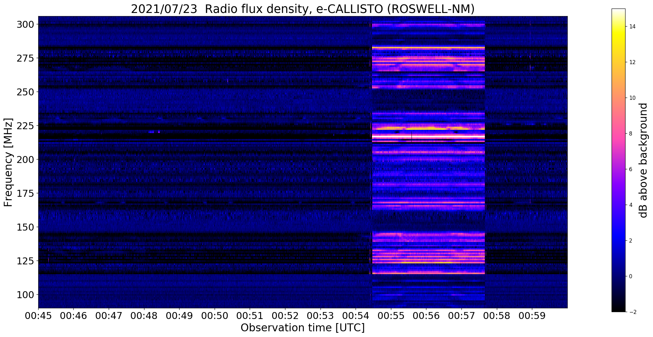
Task: Click the colorbar tick label 14
Action: point(632,27)
